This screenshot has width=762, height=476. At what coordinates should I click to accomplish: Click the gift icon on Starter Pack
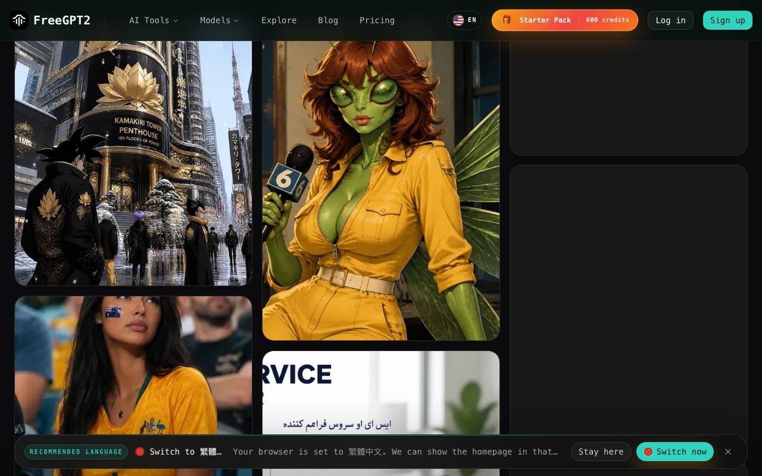click(x=507, y=20)
